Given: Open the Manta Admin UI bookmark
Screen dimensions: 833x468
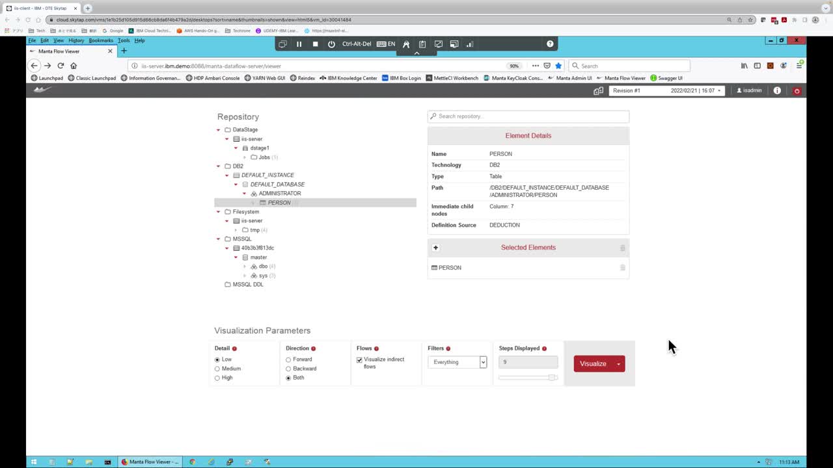Looking at the screenshot, I should pos(569,78).
